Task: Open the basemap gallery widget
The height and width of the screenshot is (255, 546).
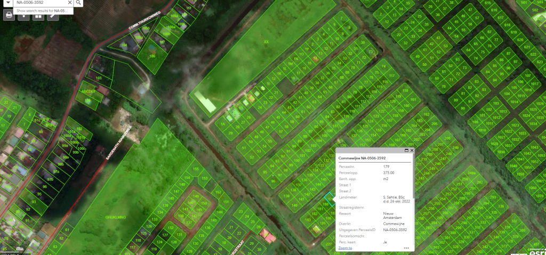Action: [x=38, y=15]
